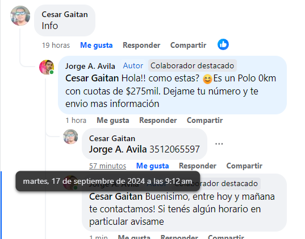The width and height of the screenshot is (305, 239).
Task: Open three-dot options menu for phone comment
Action: coord(219,144)
